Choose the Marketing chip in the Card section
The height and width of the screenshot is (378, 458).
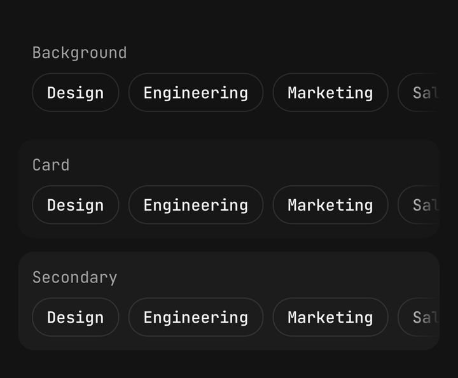pos(330,205)
